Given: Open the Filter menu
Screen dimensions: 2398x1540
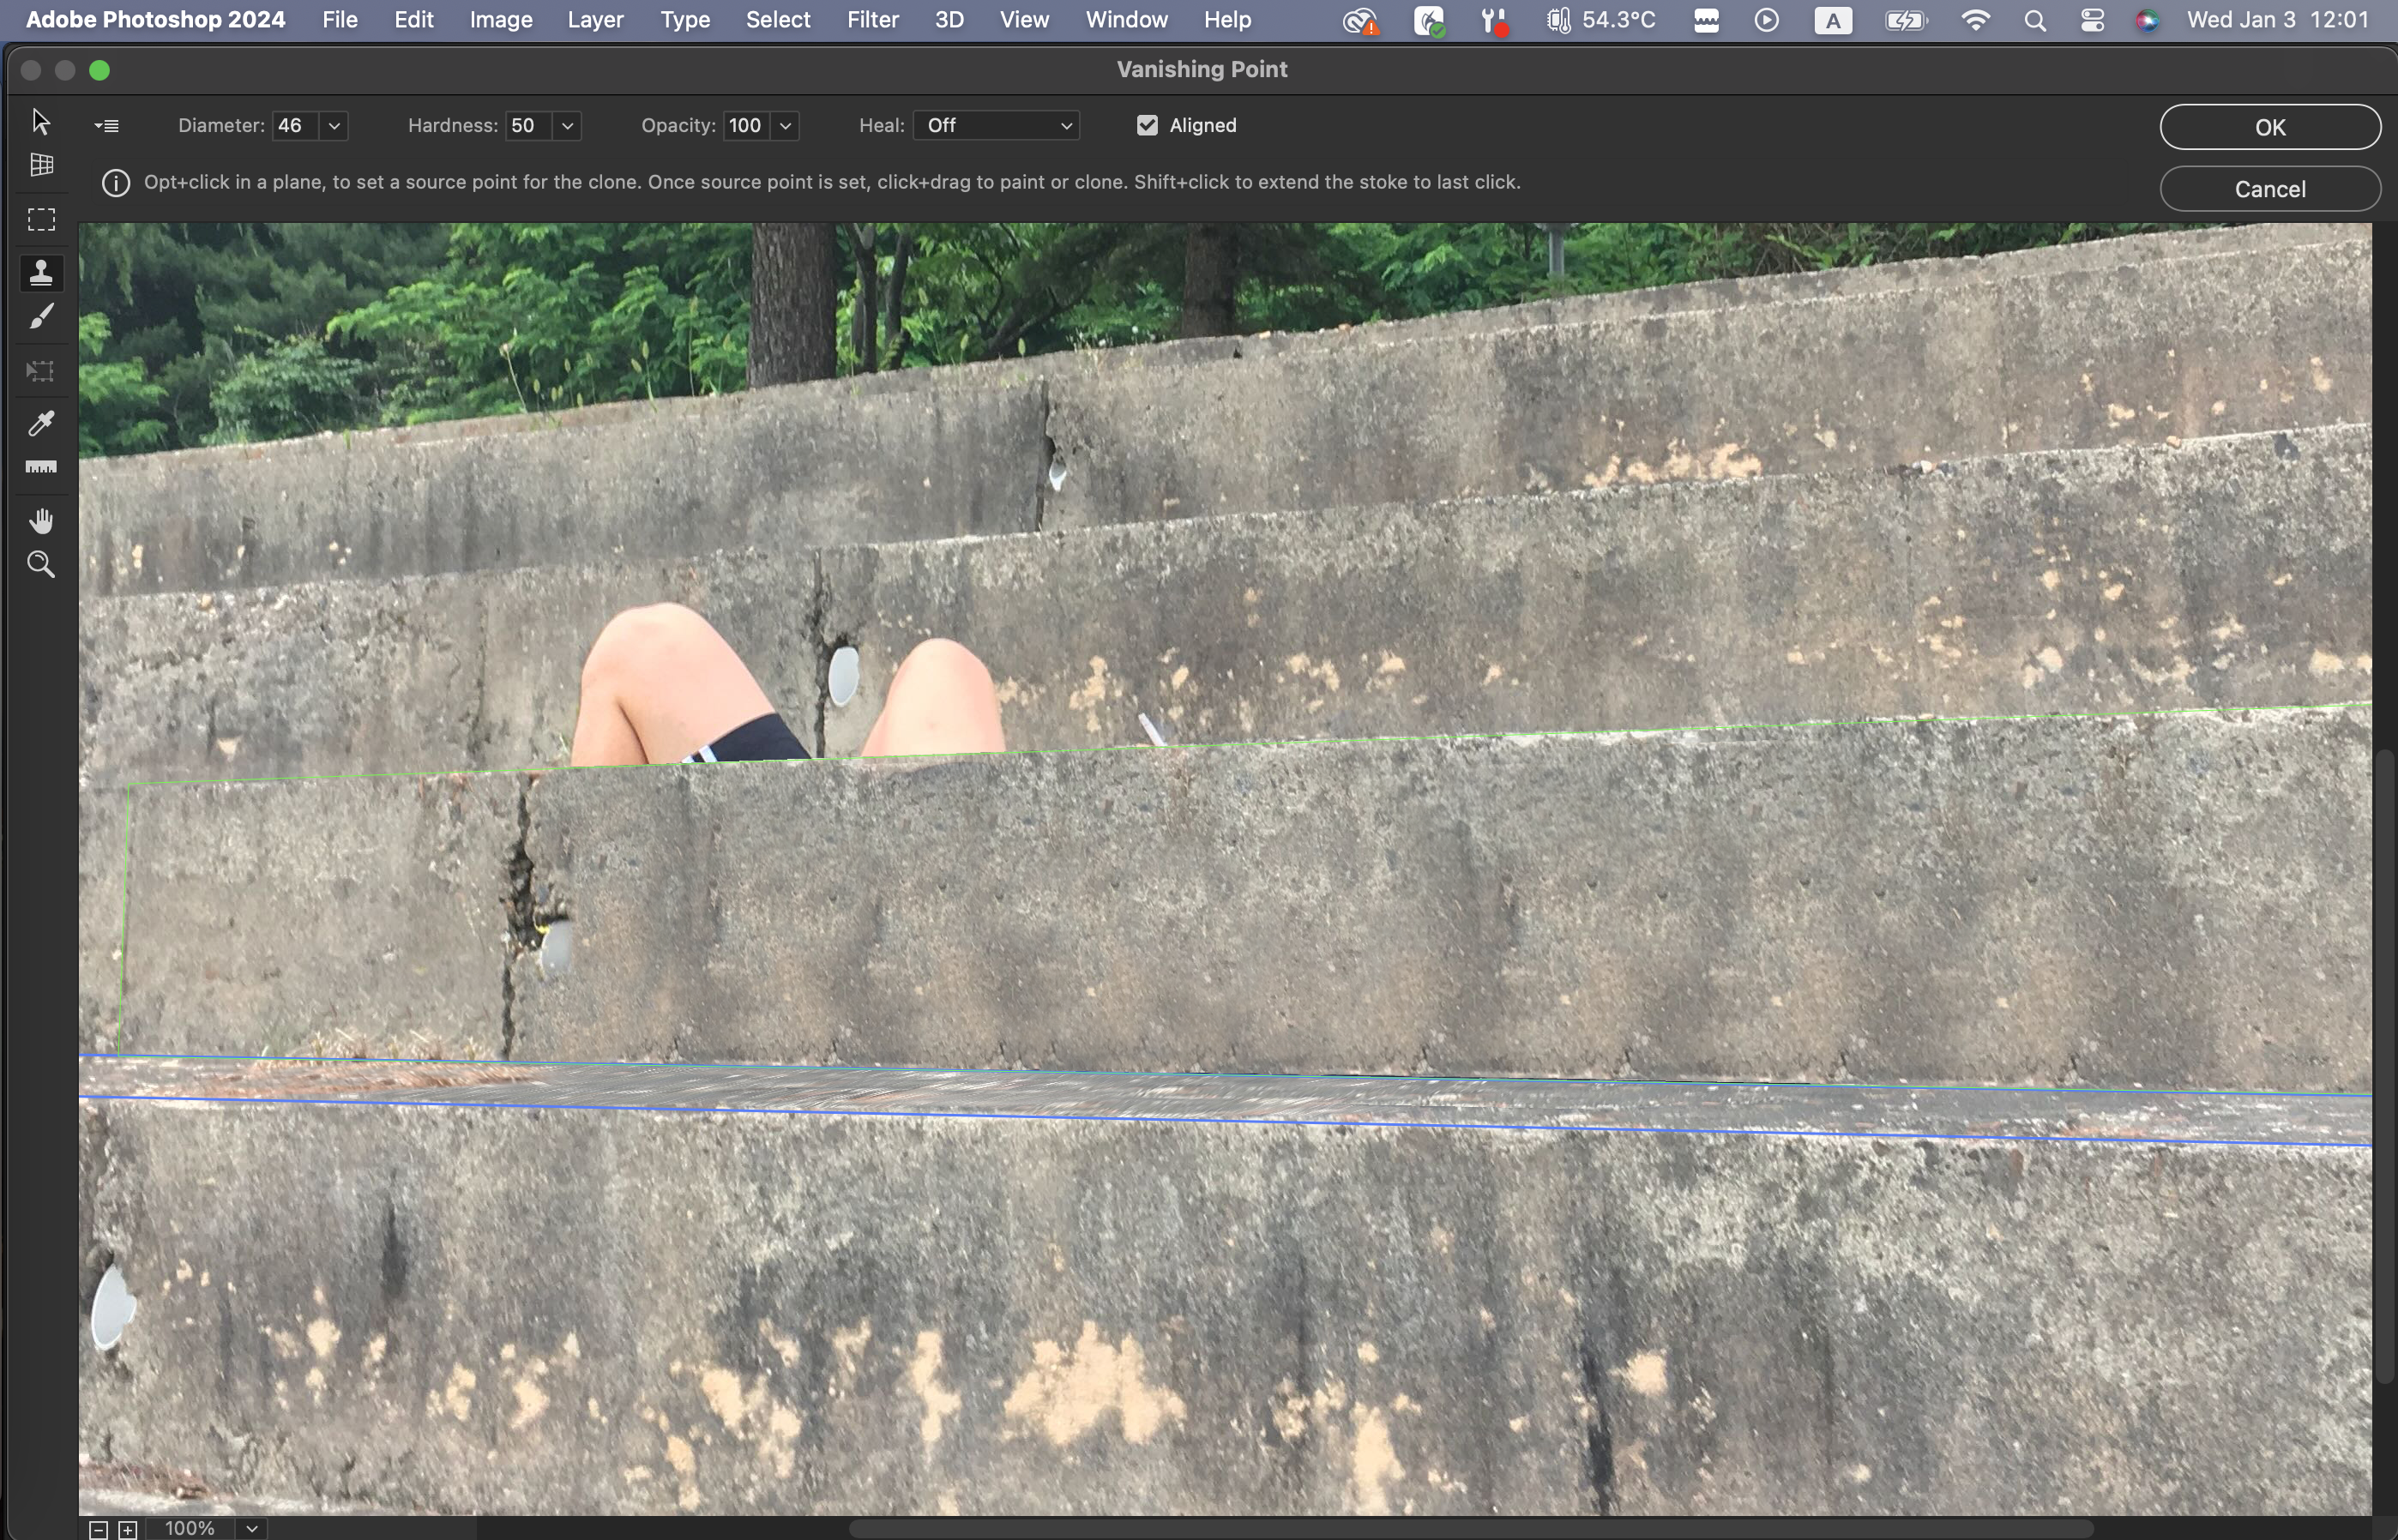Looking at the screenshot, I should [x=872, y=20].
